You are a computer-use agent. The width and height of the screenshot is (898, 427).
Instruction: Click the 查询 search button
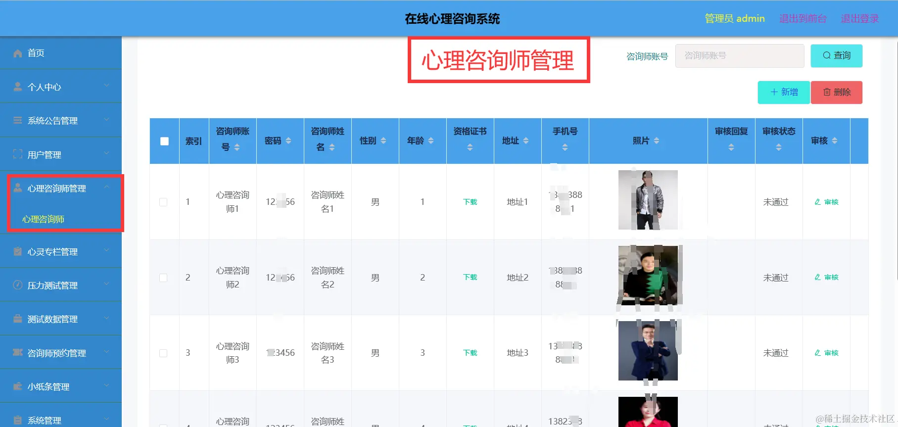point(836,55)
